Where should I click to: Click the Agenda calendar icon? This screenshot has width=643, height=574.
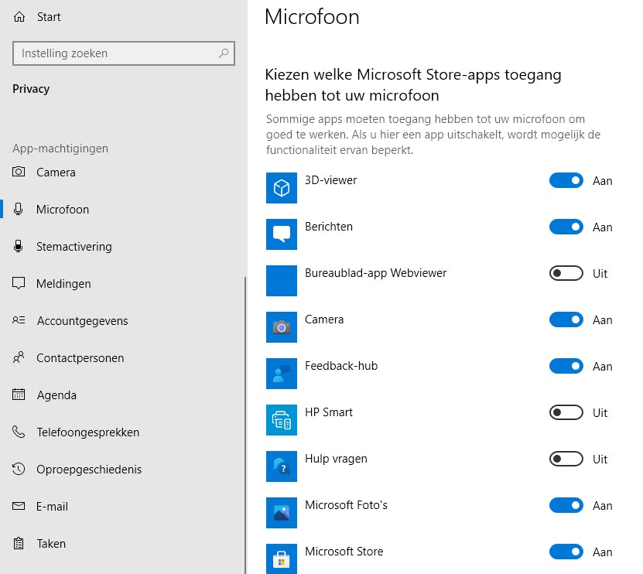coord(19,395)
